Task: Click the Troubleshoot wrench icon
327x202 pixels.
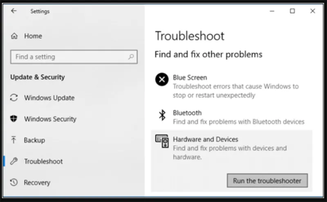Action: (x=14, y=161)
